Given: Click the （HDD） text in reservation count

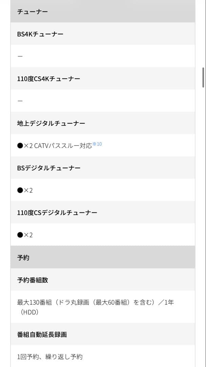Looking at the screenshot, I should (x=28, y=312).
